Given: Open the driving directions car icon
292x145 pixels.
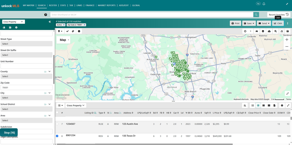Looking at the screenshot, I should (257, 31).
